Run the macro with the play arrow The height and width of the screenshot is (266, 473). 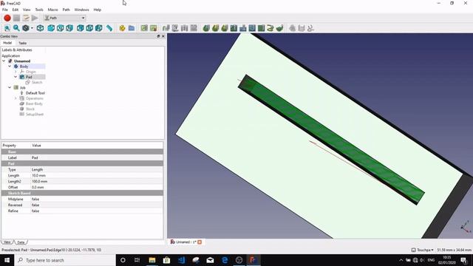click(35, 18)
